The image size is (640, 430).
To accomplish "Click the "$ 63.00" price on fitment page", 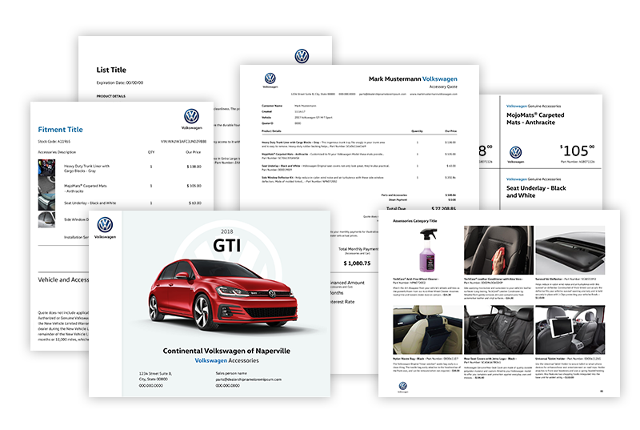I will (195, 203).
